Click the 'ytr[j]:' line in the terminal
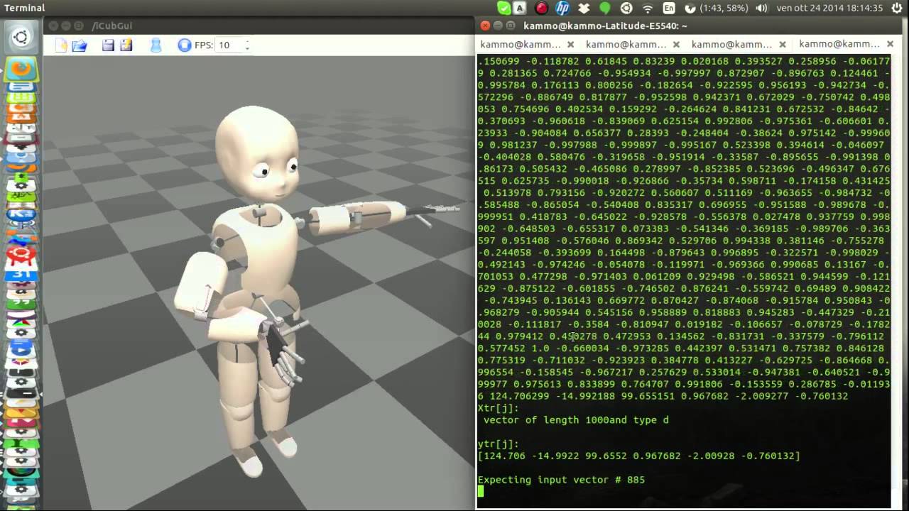This screenshot has height=511, width=909. tap(498, 444)
